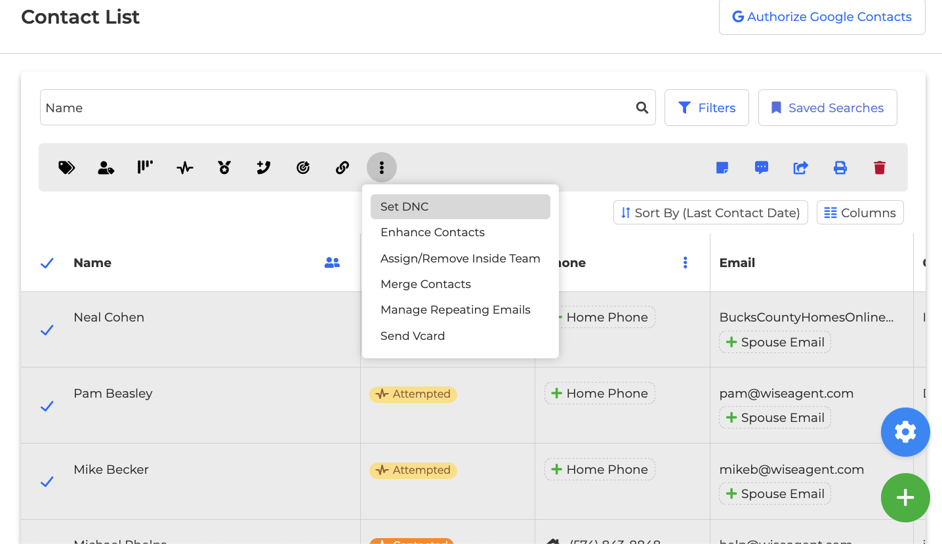Add Spouse Email for Pam Beasley
The height and width of the screenshot is (544, 942).
[775, 417]
